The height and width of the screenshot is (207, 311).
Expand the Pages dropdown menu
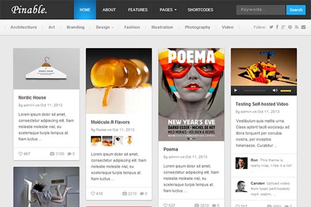(168, 10)
